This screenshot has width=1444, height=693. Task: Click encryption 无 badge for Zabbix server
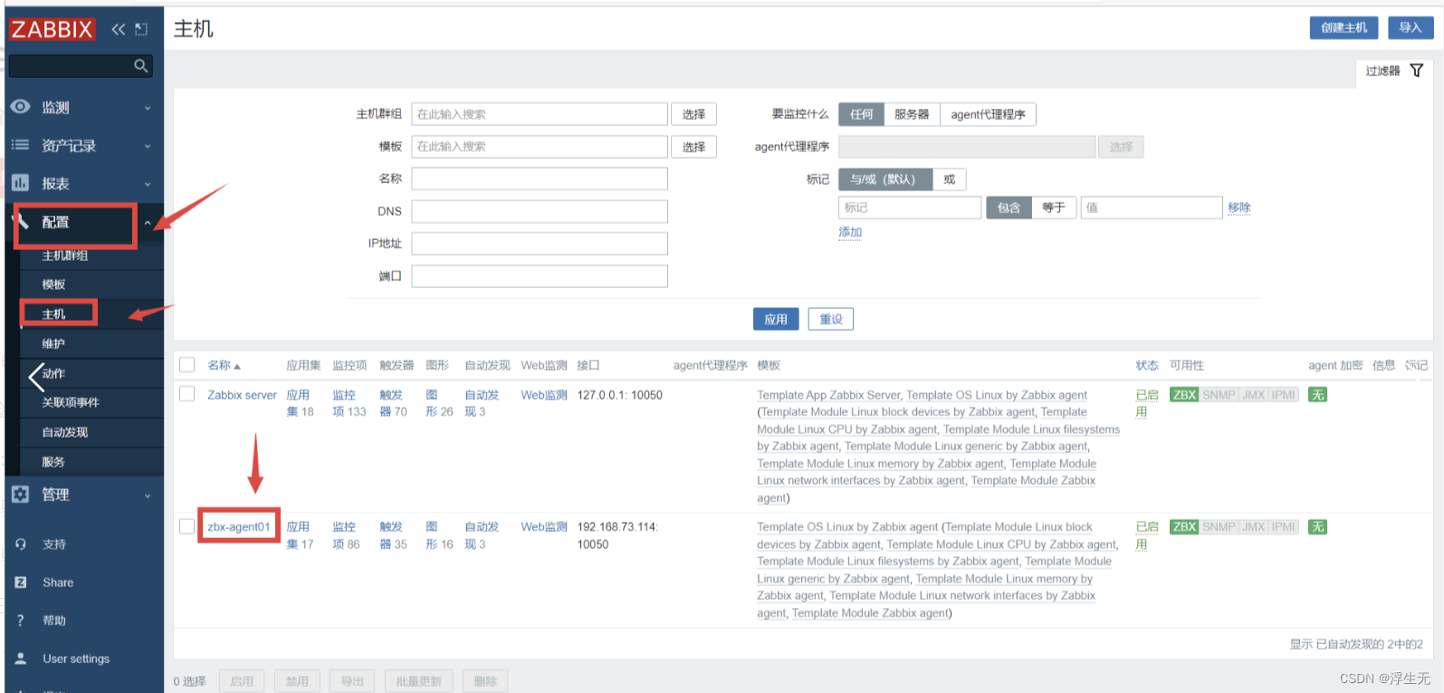coord(1317,395)
